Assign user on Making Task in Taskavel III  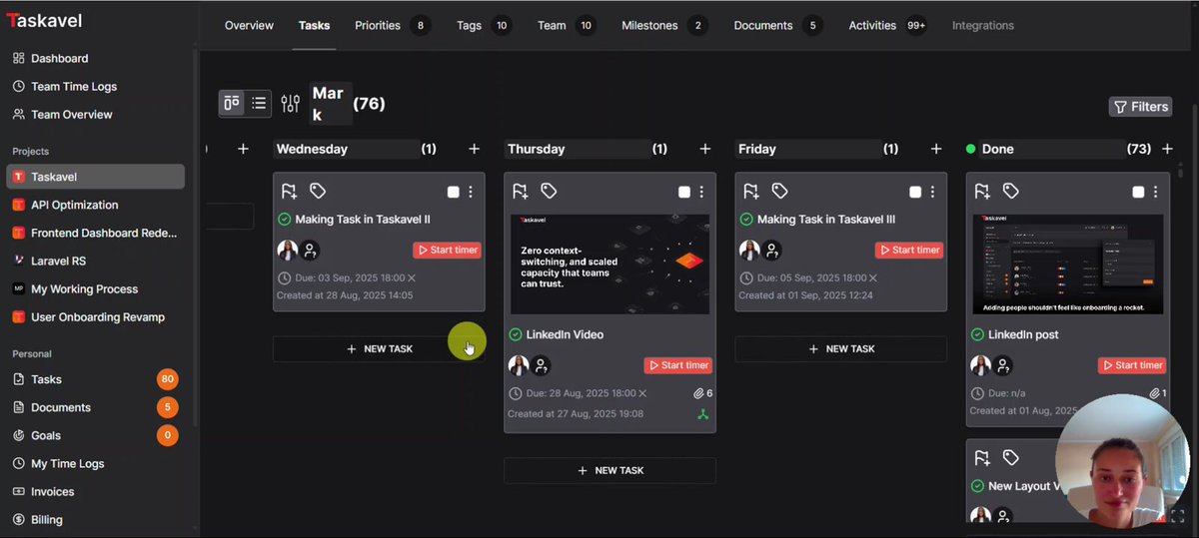point(772,251)
